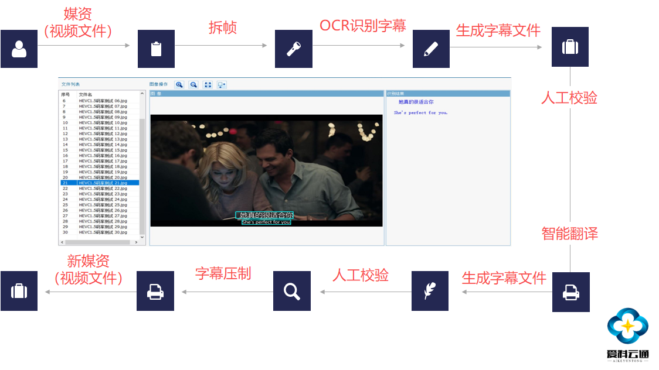Click the user person icon in the flow
The height and width of the screenshot is (370, 659).
pyautogui.click(x=19, y=49)
